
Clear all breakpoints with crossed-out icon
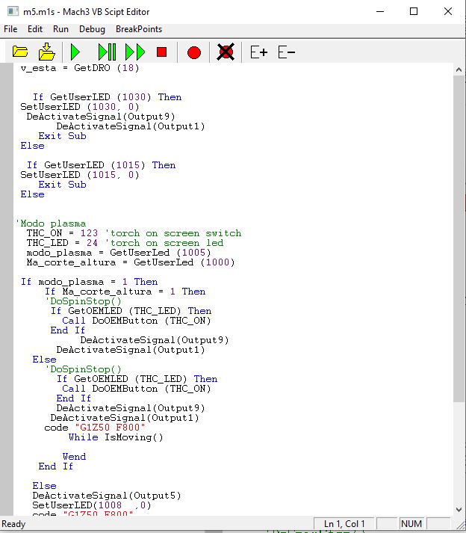[x=225, y=52]
